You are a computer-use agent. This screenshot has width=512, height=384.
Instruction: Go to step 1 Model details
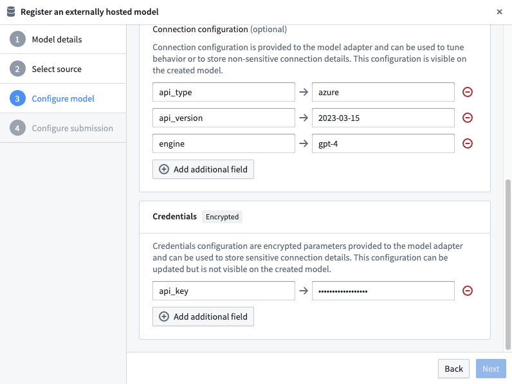pos(63,39)
